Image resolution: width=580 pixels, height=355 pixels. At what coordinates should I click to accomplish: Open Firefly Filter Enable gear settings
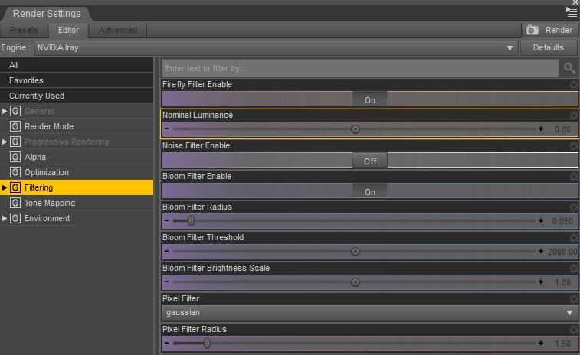click(x=573, y=85)
